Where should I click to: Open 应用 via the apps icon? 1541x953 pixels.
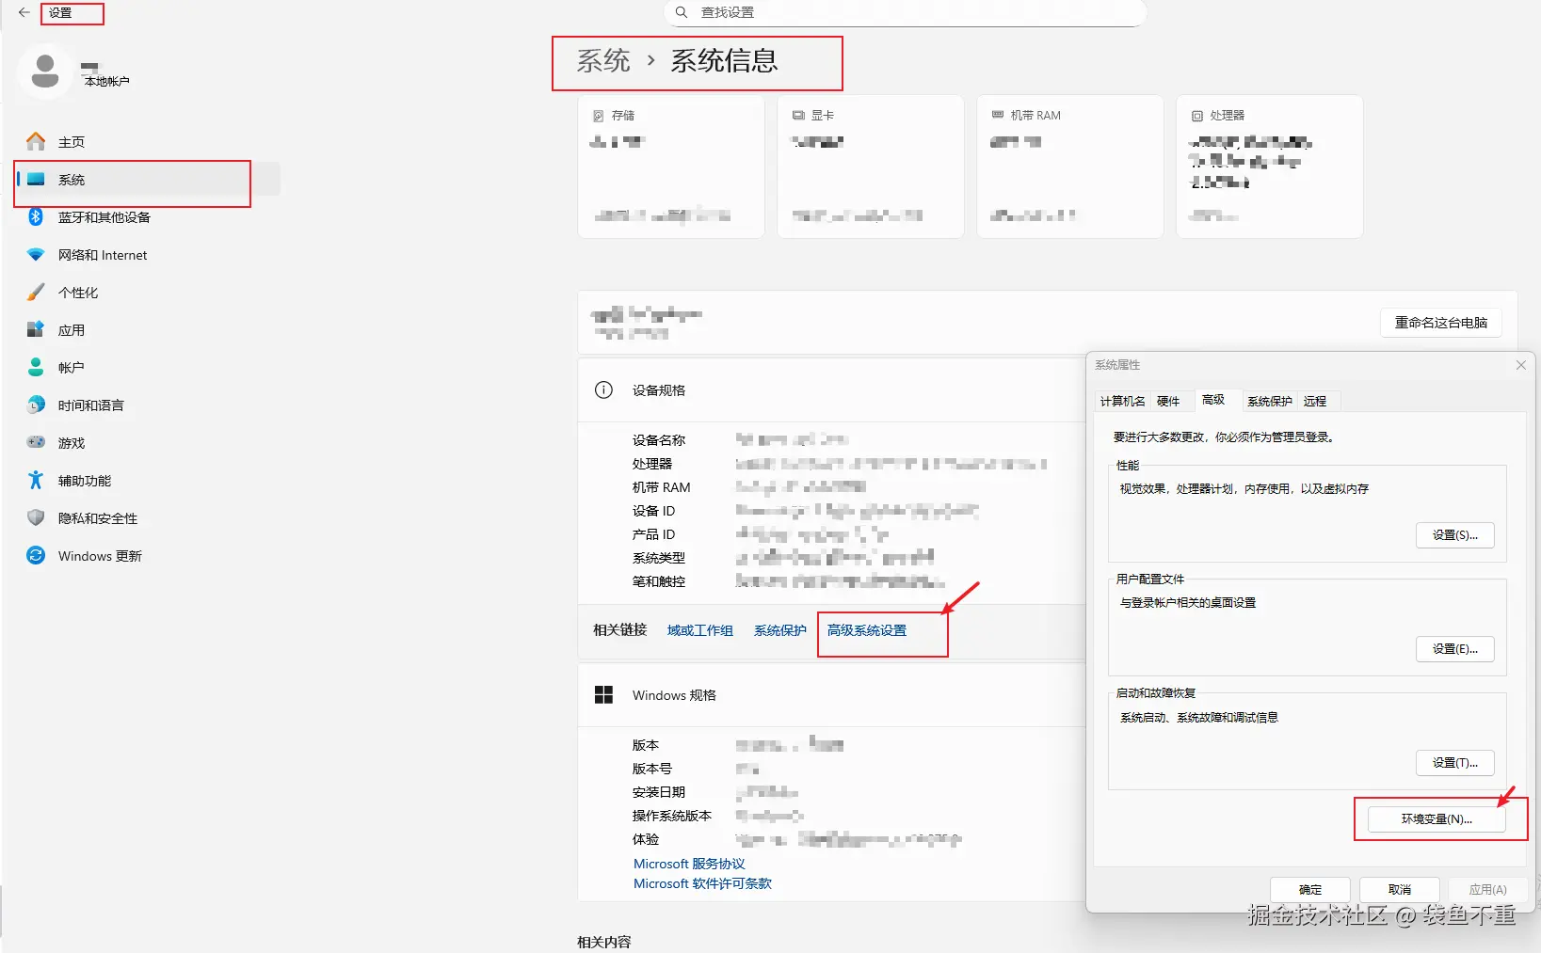point(36,329)
